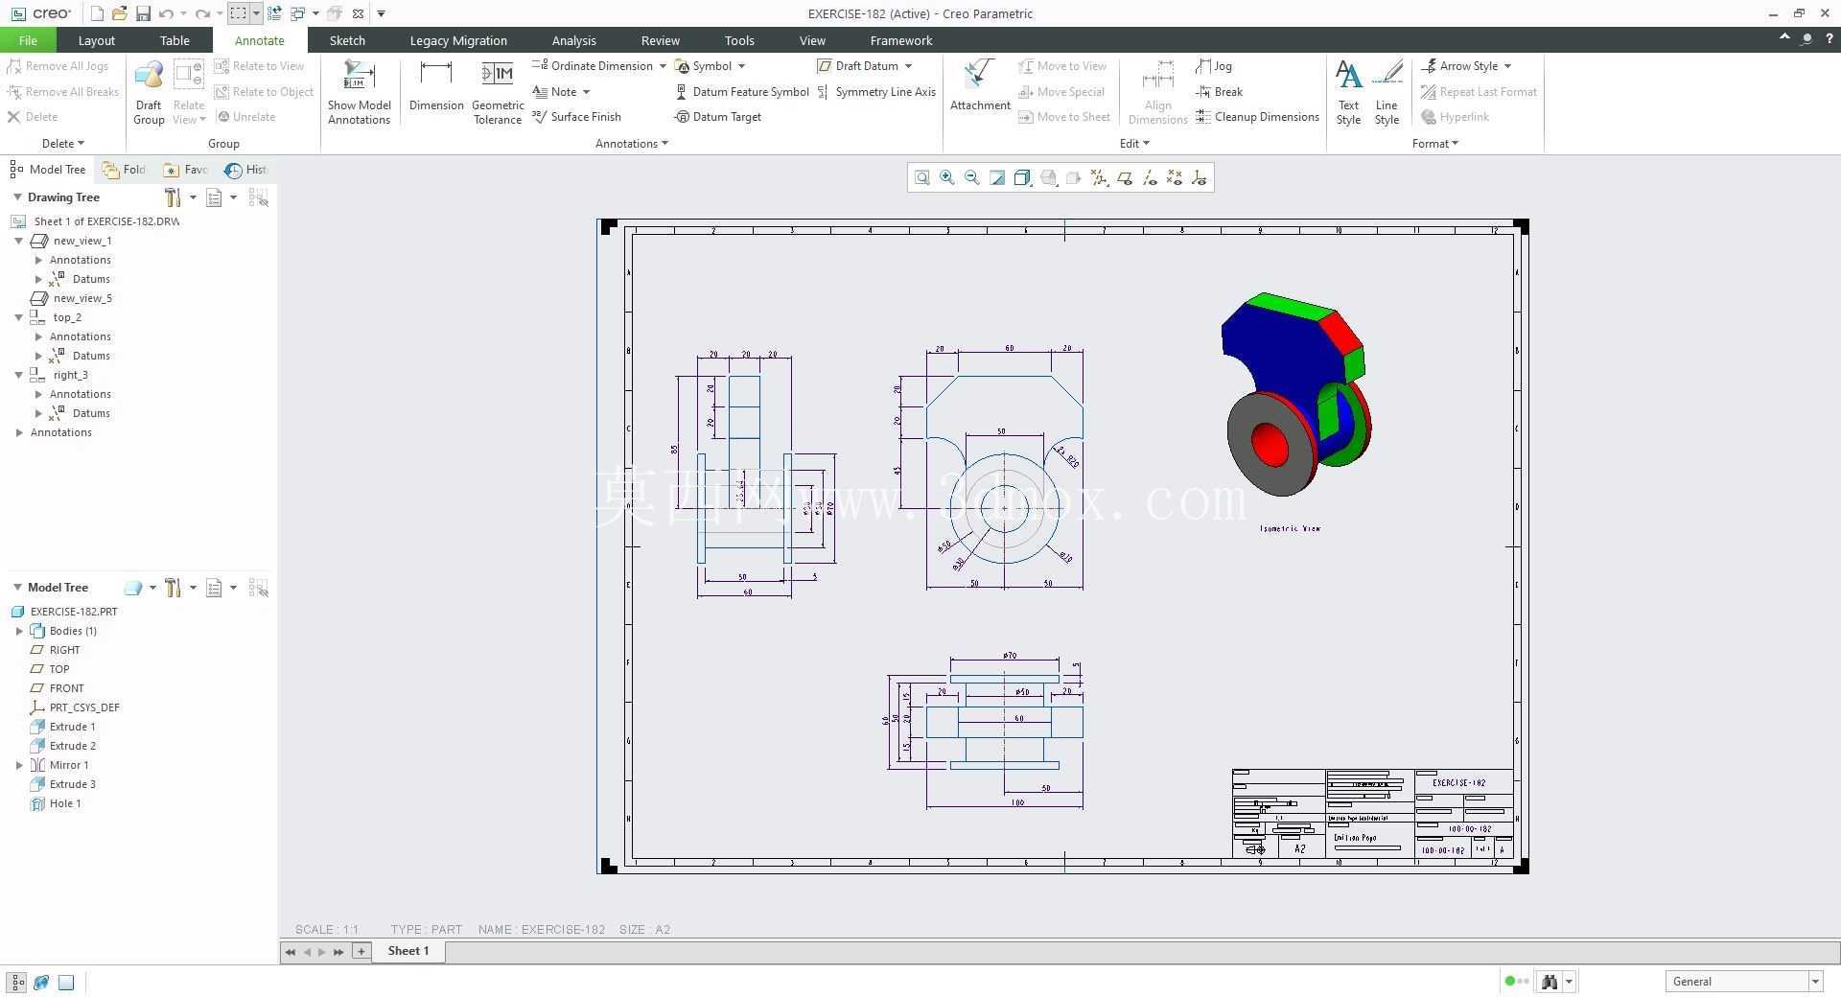Open Draft Datum dropdown arrow
Screen dimensions: 1841x997
(908, 66)
